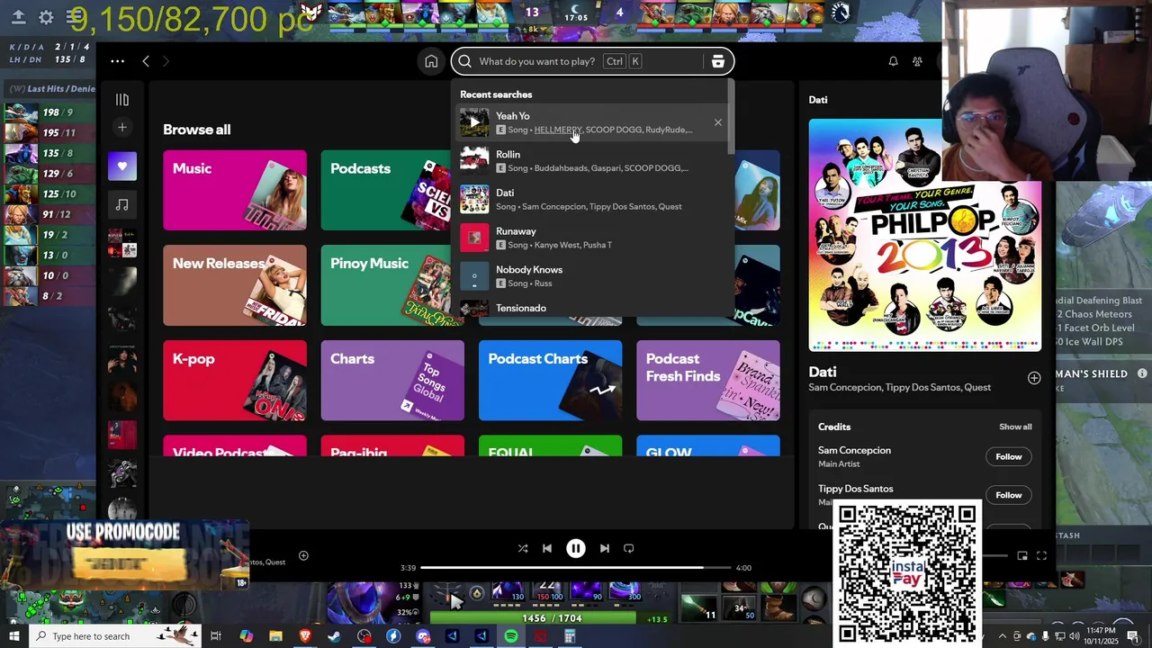Open Runaway by Kanye West

click(592, 238)
